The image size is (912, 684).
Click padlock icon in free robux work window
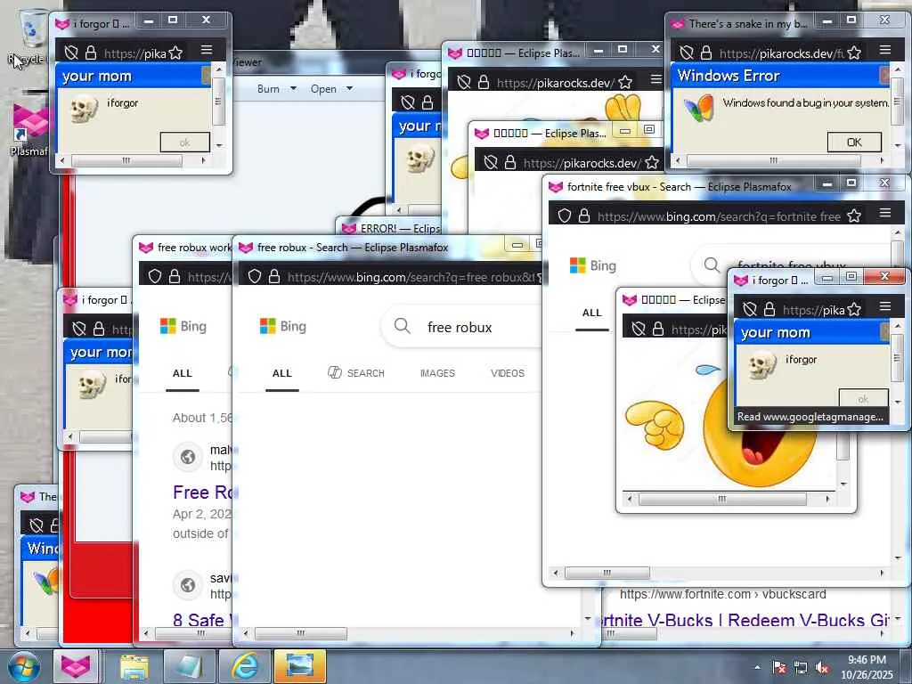click(x=174, y=276)
